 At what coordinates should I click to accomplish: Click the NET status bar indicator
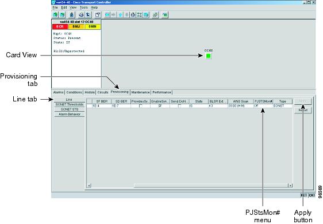coord(304,195)
